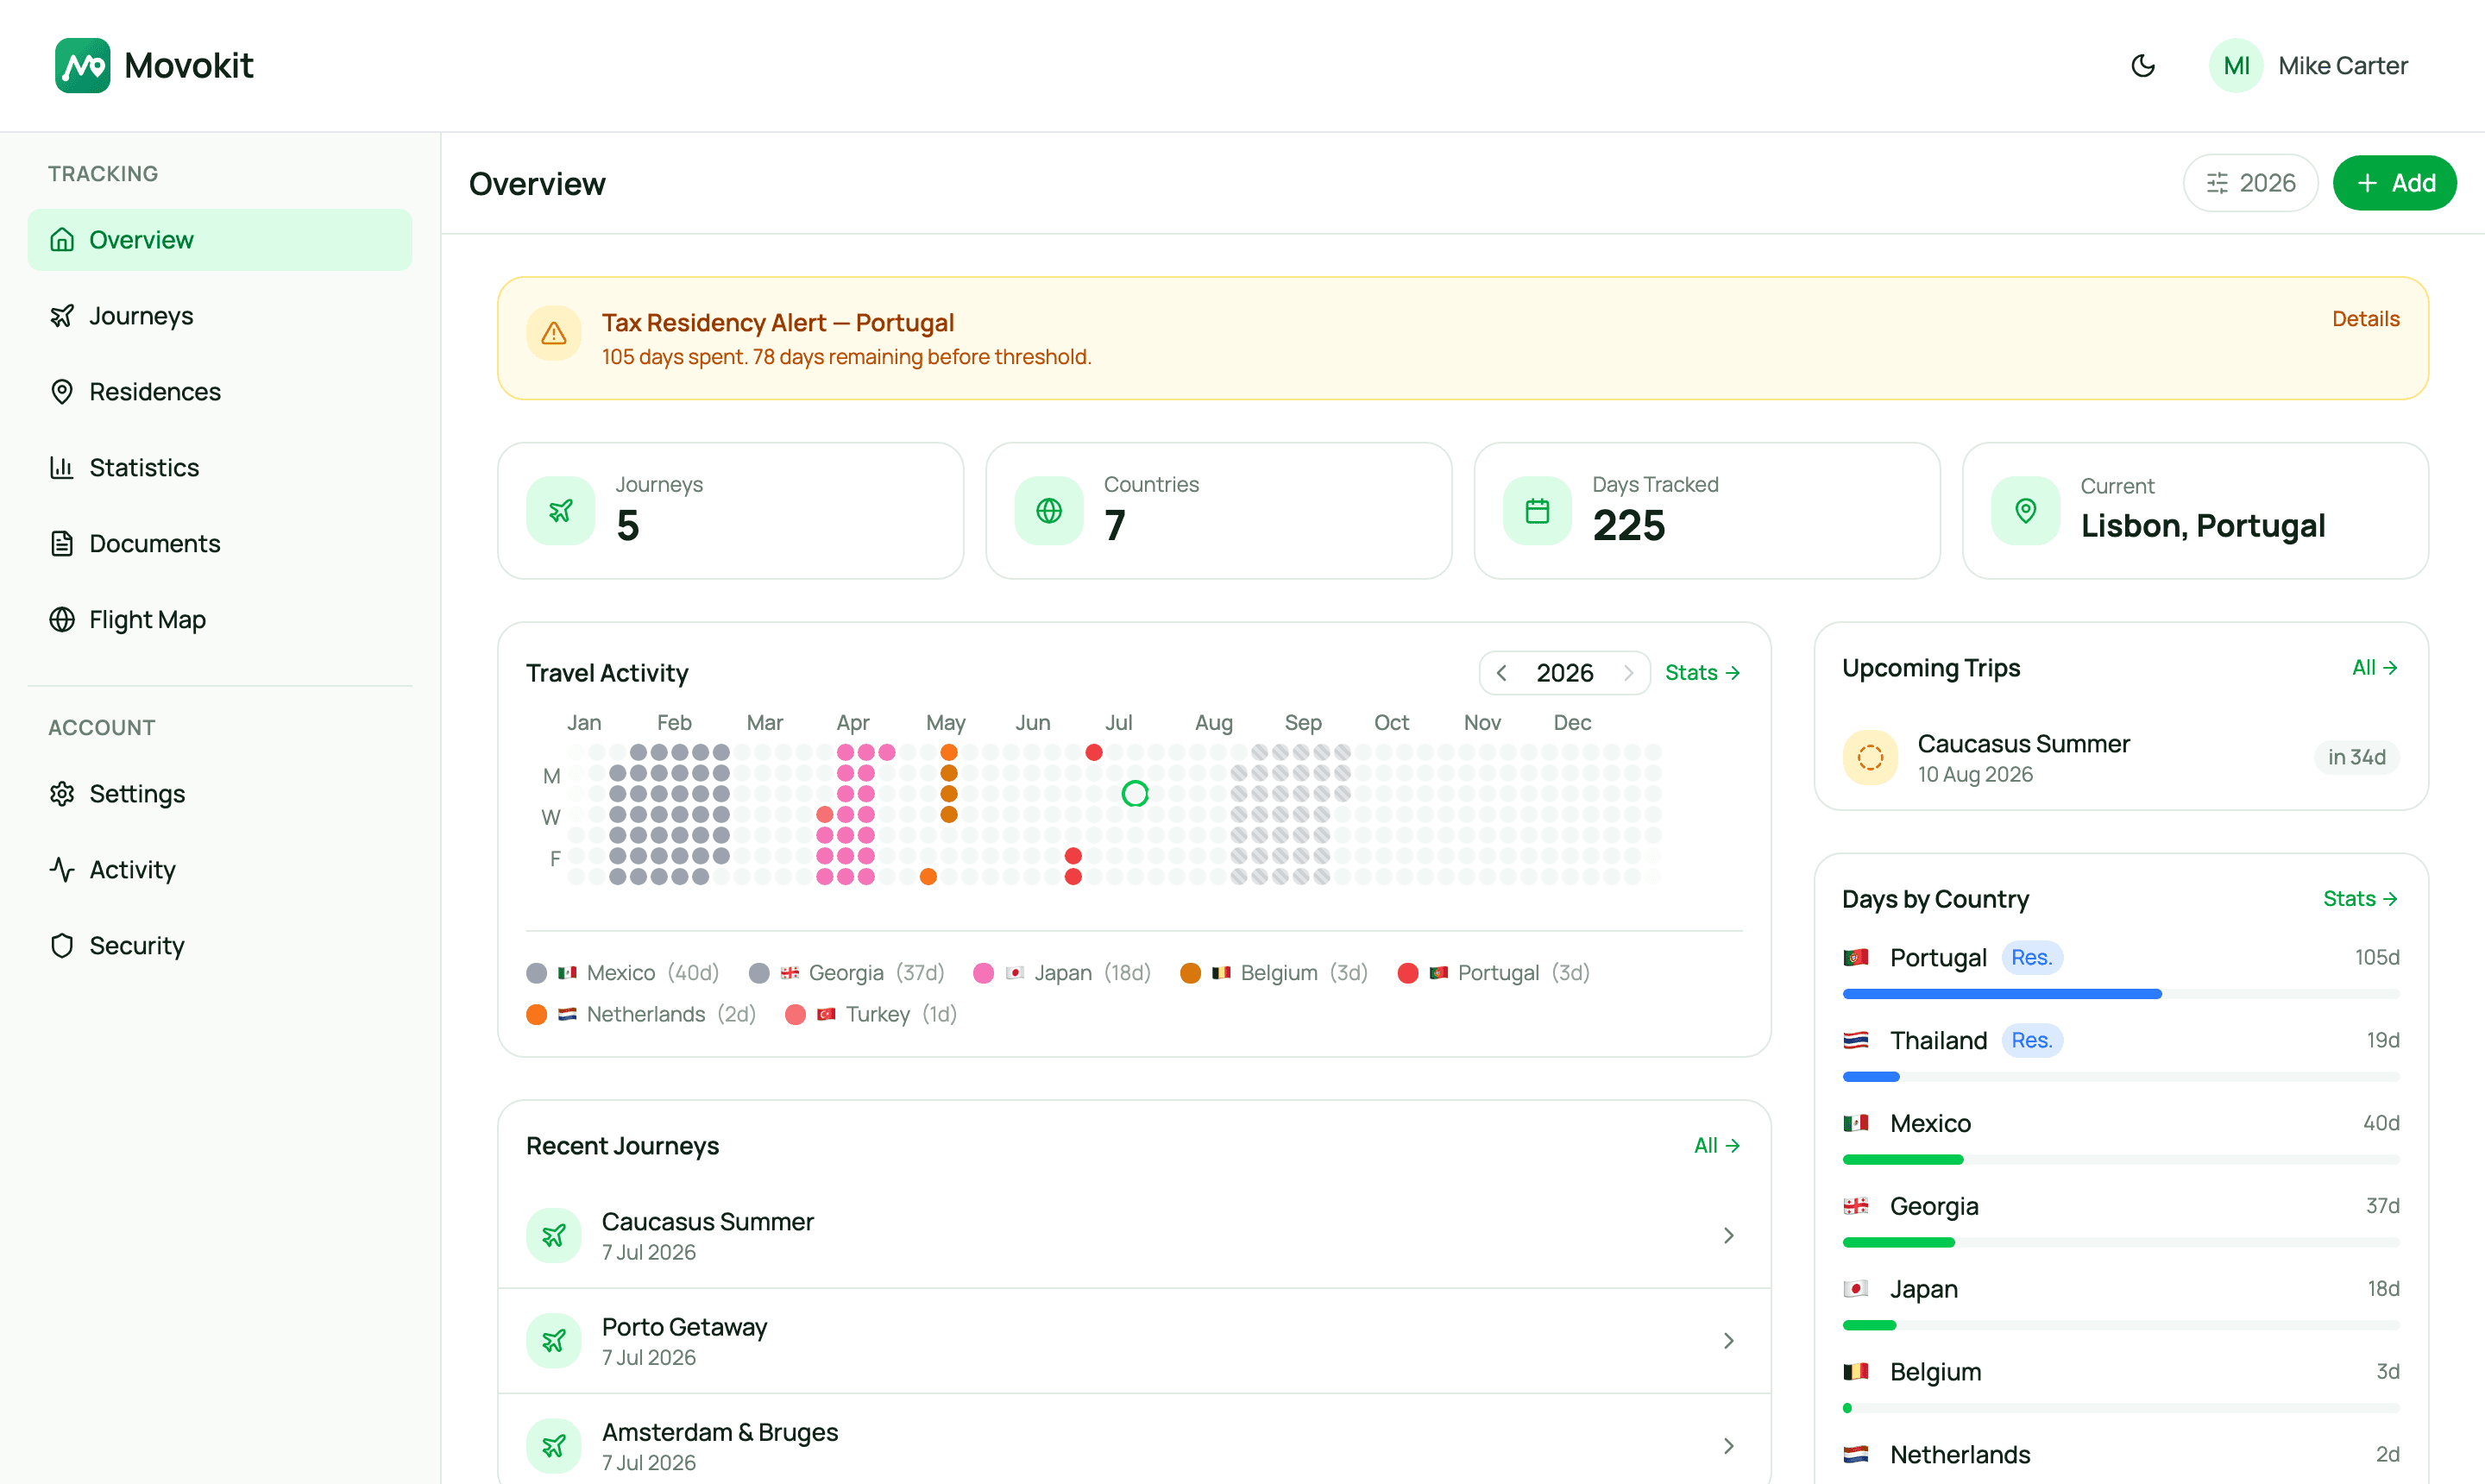
Task: Open the Overview sidebar item
Action: (x=220, y=240)
